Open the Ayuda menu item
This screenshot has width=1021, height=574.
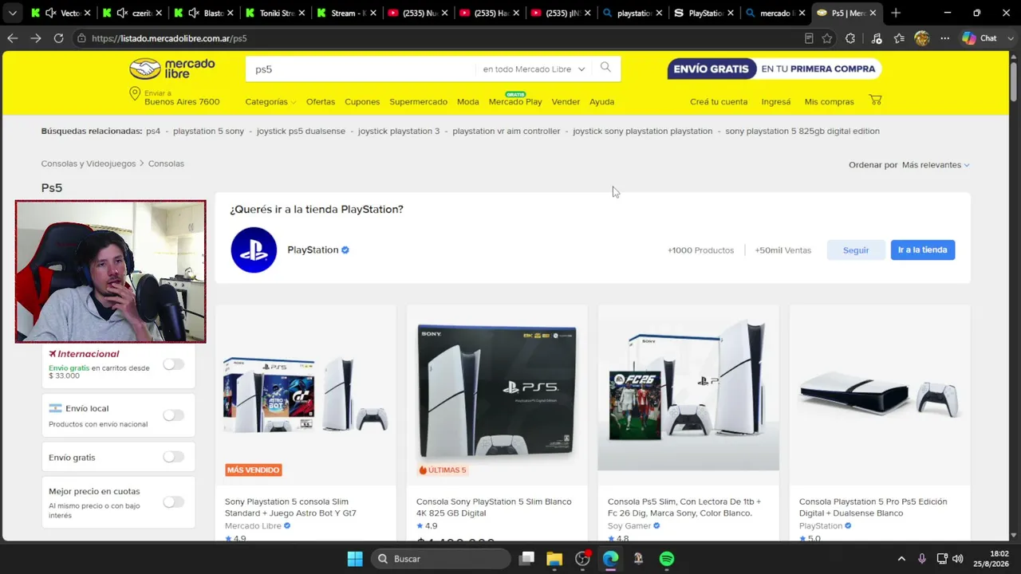(x=602, y=102)
